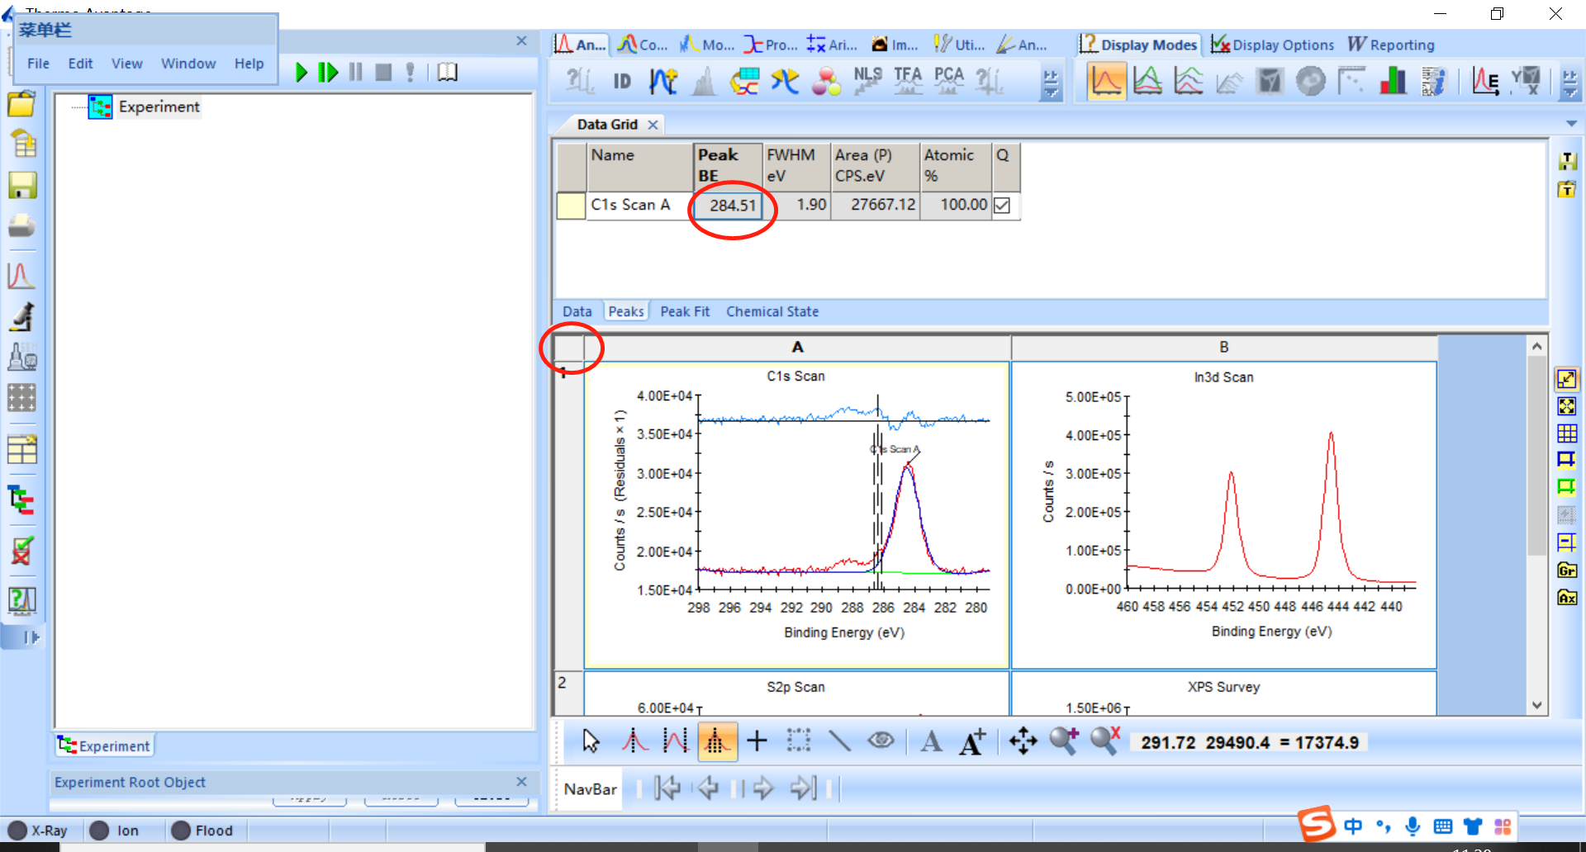Select the peak ID icon

(x=622, y=81)
